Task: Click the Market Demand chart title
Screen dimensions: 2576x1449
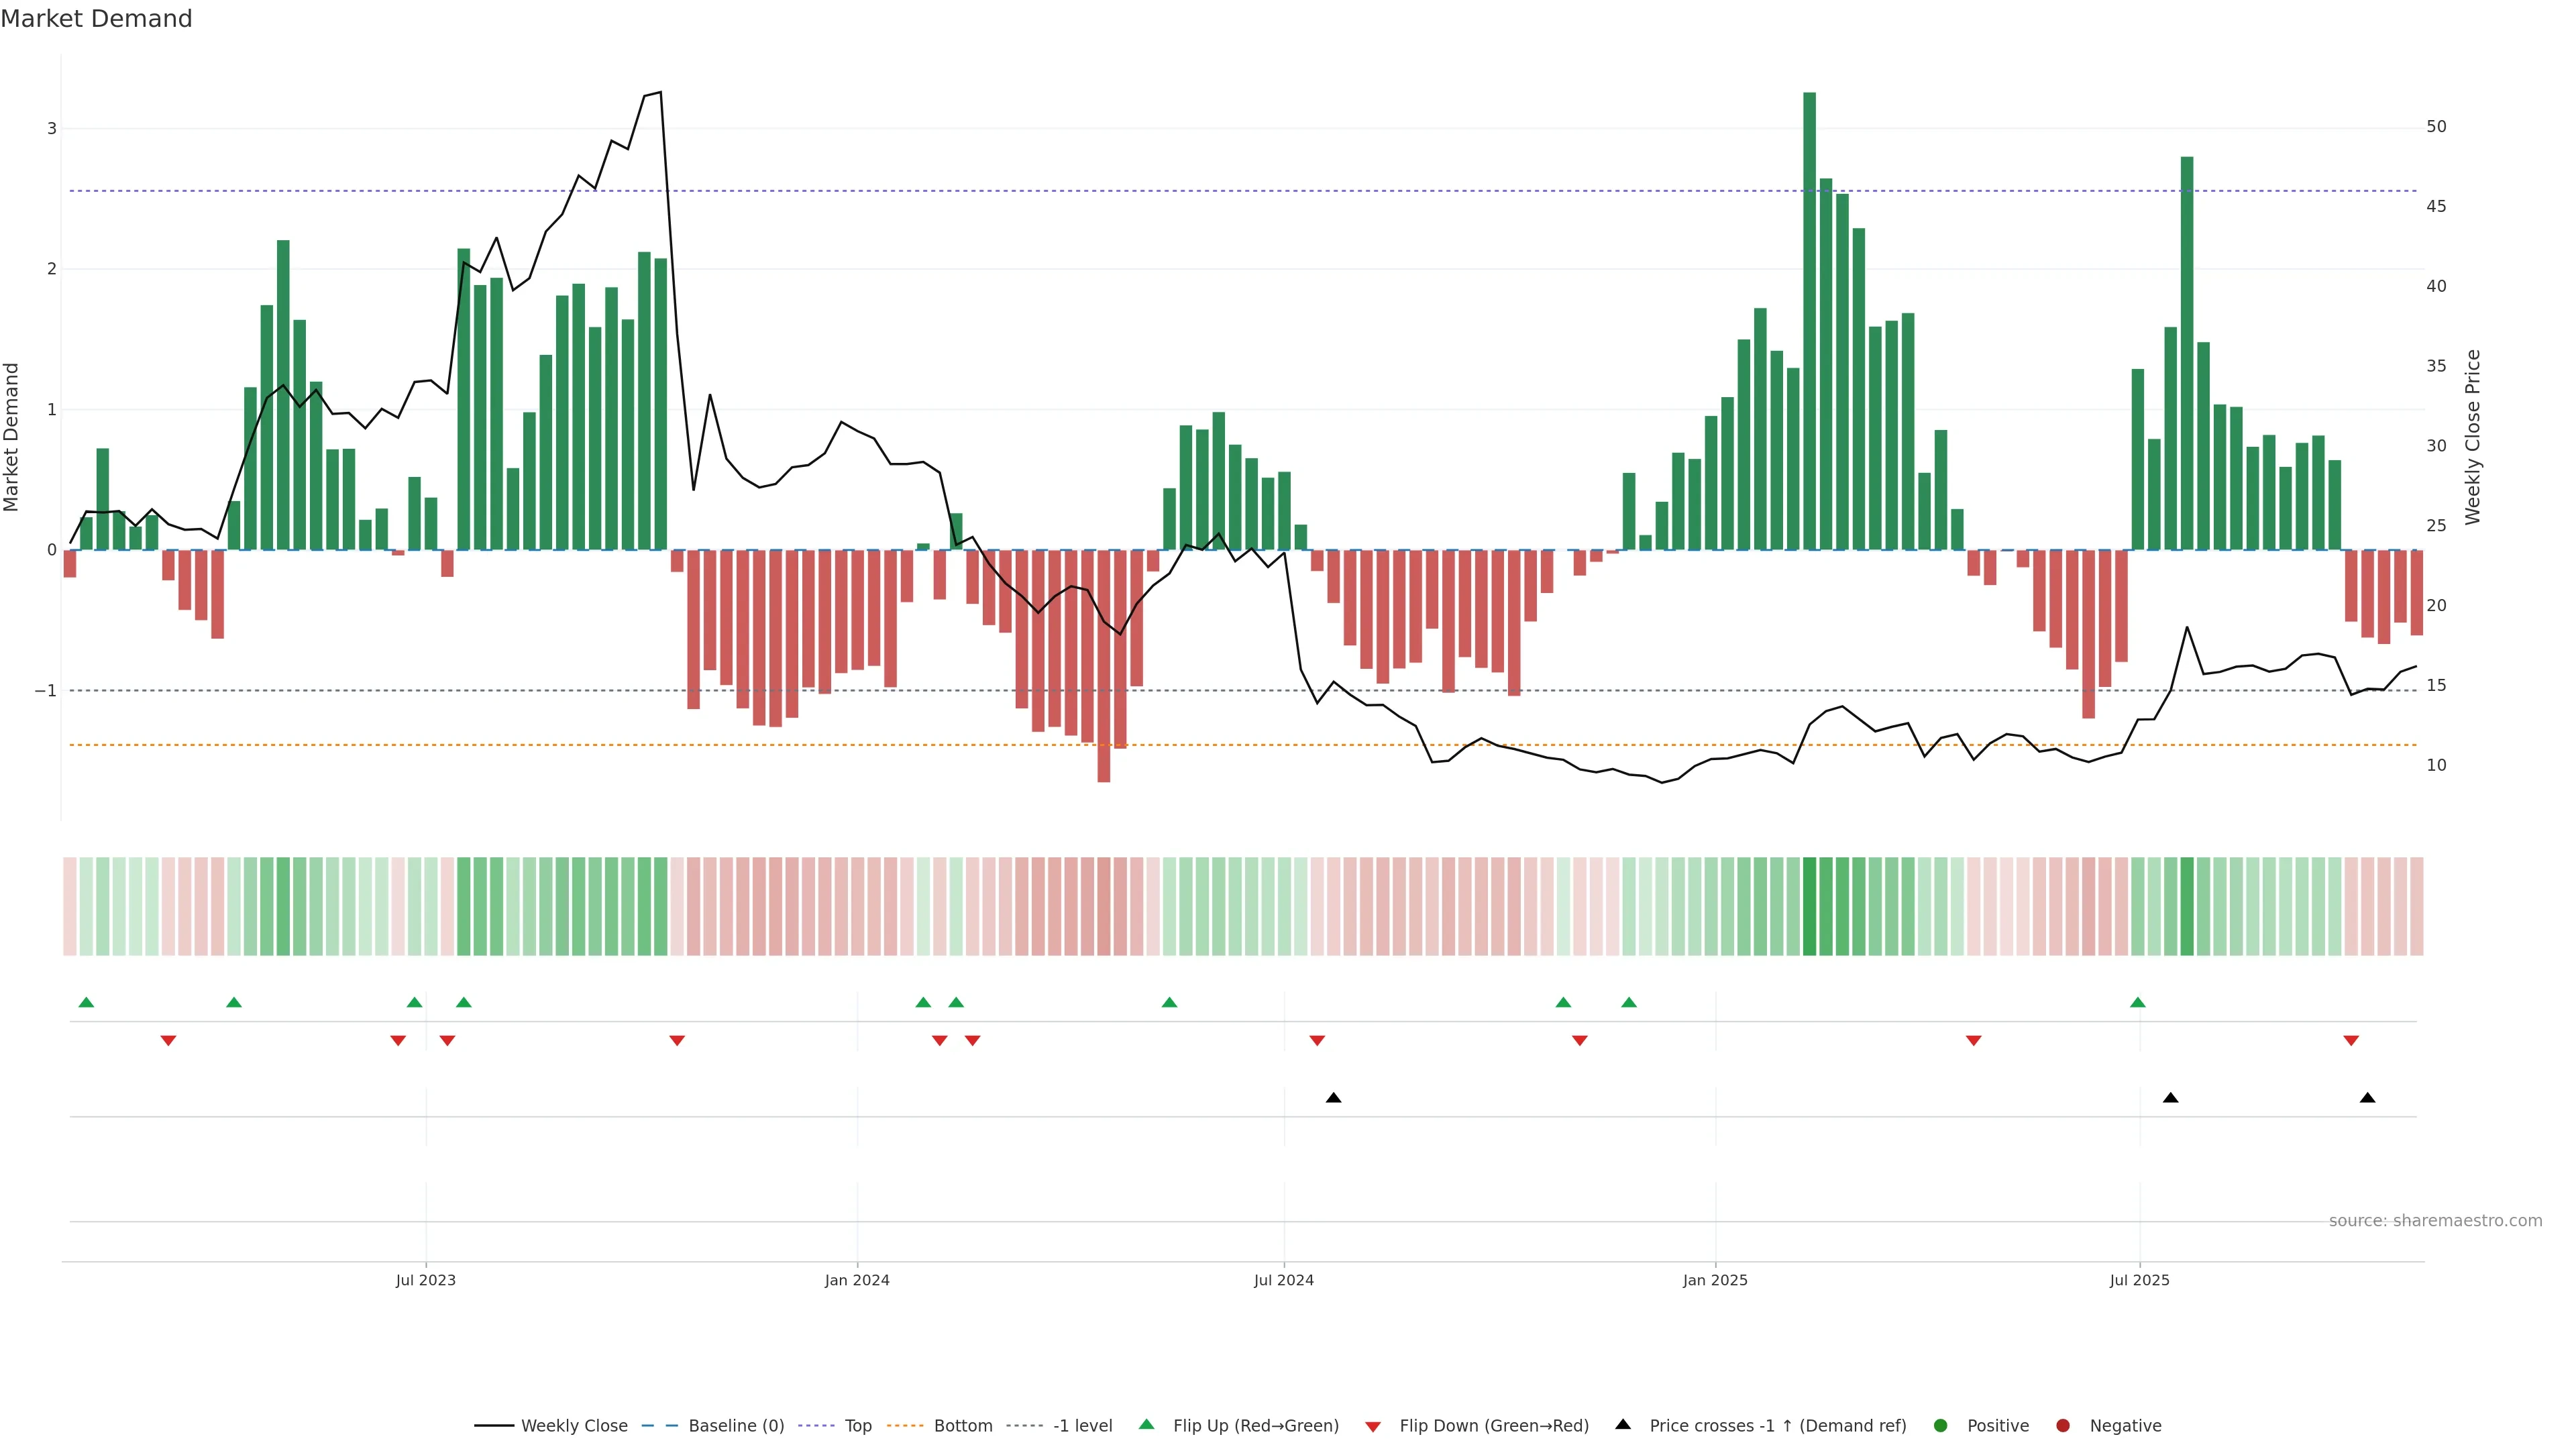Action: pyautogui.click(x=96, y=19)
